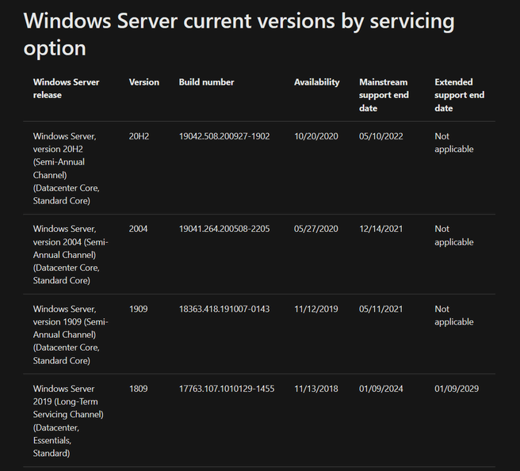Screen dimensions: 520x471
Task: Select the page heading about servicing options
Action: click(239, 34)
